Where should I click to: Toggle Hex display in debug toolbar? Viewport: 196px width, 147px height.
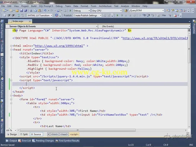click(164, 15)
